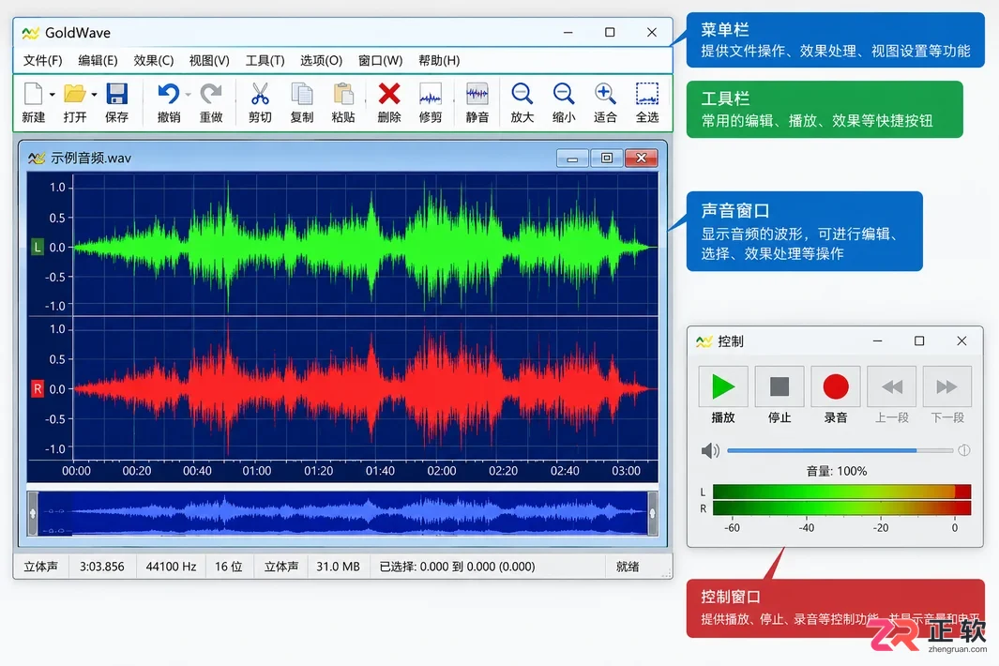Image resolution: width=999 pixels, height=666 pixels.
Task: Click the speaker volume icon in 控制 window
Action: (710, 450)
